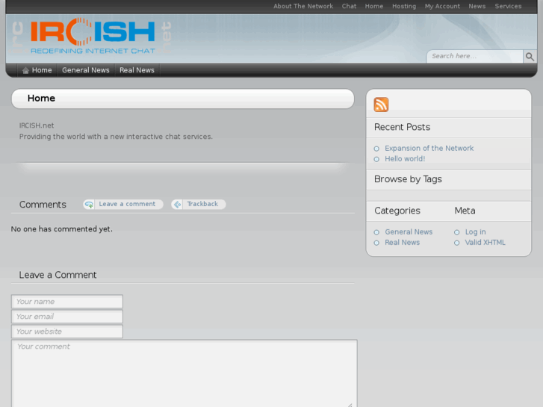Viewport: 543px width, 407px height.
Task: Click the 'Leave a comment' button
Action: pyautogui.click(x=123, y=205)
